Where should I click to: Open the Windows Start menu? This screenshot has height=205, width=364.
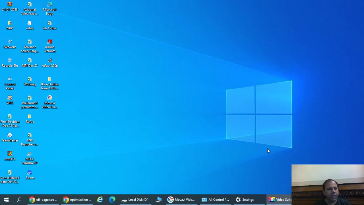coord(6,200)
